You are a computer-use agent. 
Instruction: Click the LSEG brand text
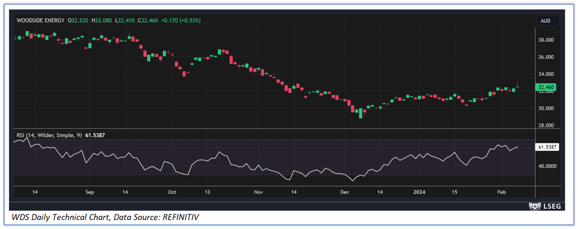click(x=552, y=206)
